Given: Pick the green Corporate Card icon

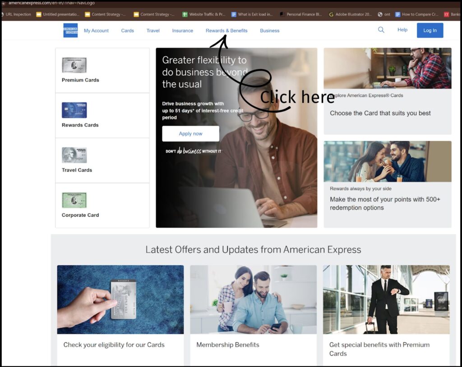Looking at the screenshot, I should [74, 200].
